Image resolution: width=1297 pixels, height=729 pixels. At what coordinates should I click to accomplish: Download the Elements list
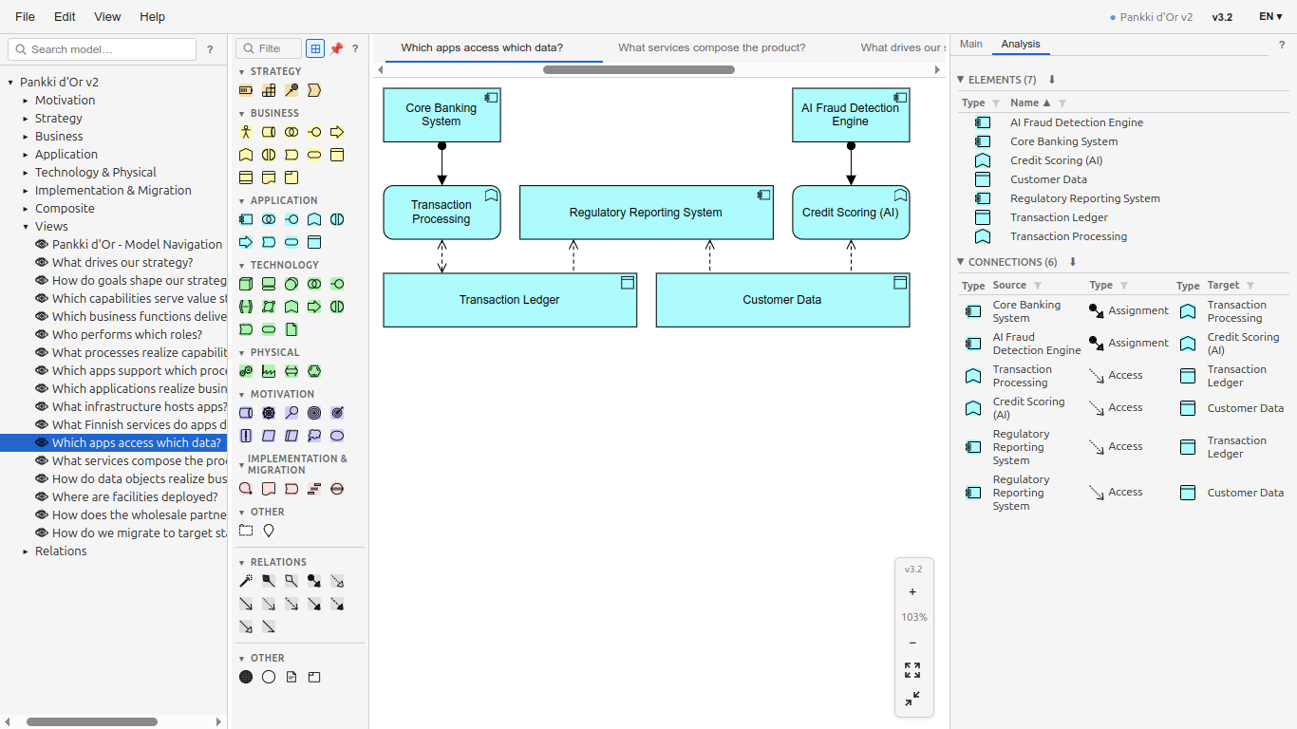(1052, 80)
